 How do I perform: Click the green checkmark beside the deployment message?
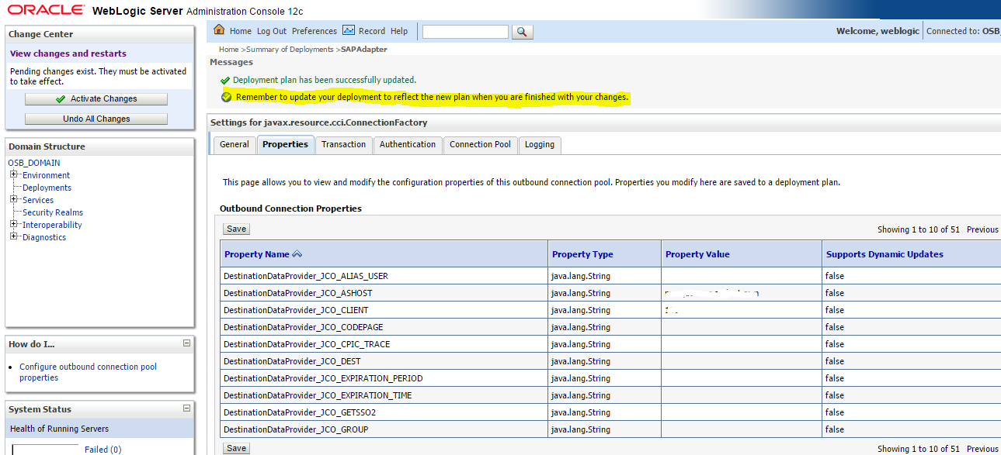pos(227,80)
